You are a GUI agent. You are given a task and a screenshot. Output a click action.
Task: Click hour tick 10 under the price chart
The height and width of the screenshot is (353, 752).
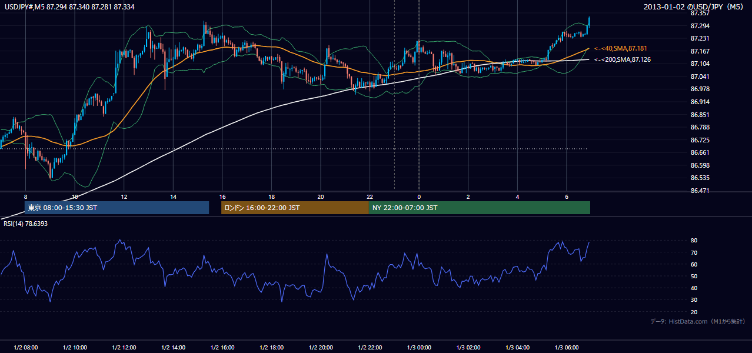click(75, 196)
